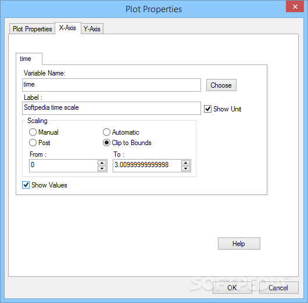This screenshot has width=308, height=303.
Task: Choose the Post scaling radio button
Action: pyautogui.click(x=33, y=143)
